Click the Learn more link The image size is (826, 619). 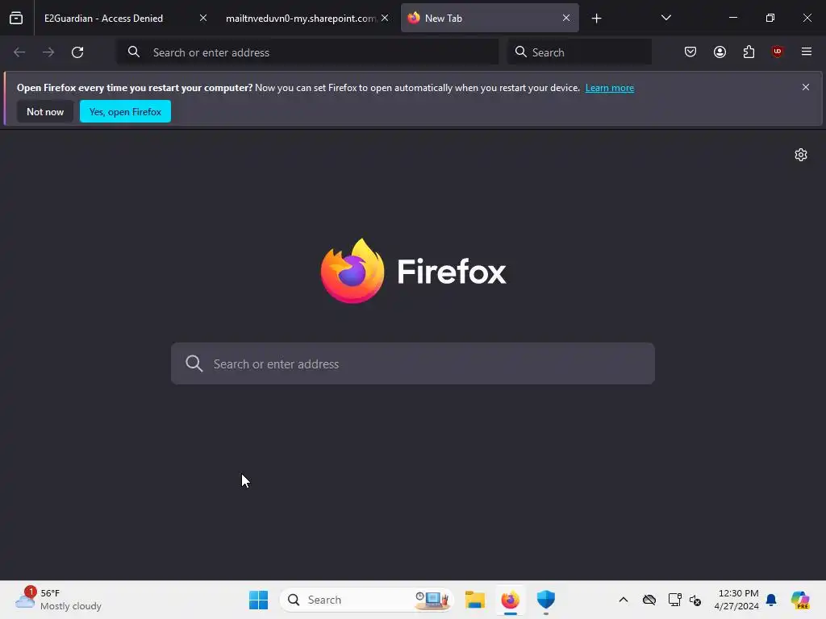click(x=610, y=88)
